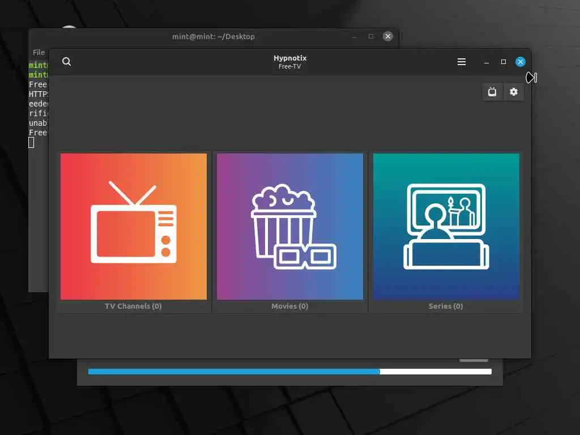Viewport: 580px width, 435px height.
Task: Click the blue progress bar
Action: 289,372
